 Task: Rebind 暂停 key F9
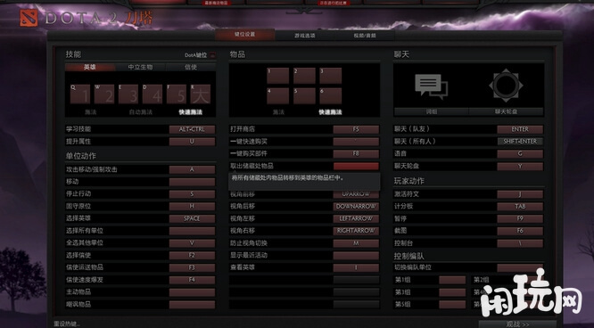[x=520, y=218]
